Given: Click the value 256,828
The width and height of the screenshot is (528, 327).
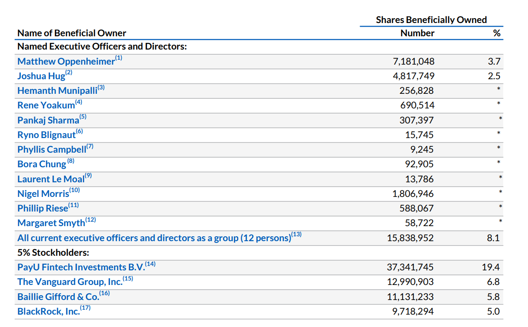Looking at the screenshot, I should 416,91.
